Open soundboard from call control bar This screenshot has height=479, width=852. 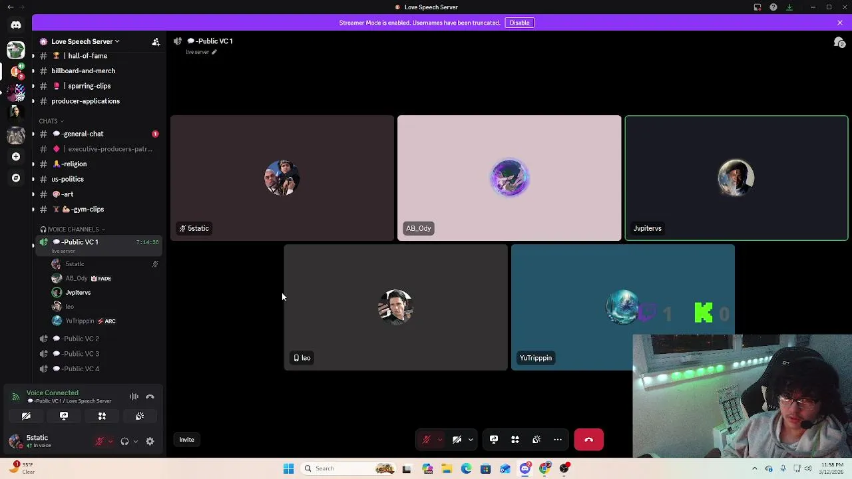(536, 440)
